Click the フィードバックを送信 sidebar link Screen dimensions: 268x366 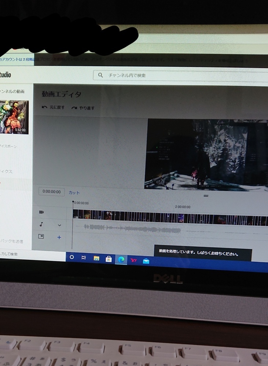click(11, 241)
